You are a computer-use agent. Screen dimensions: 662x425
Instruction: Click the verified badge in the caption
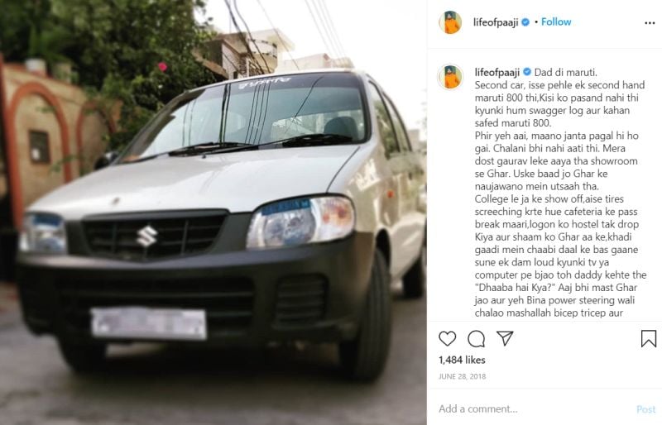pyautogui.click(x=527, y=72)
